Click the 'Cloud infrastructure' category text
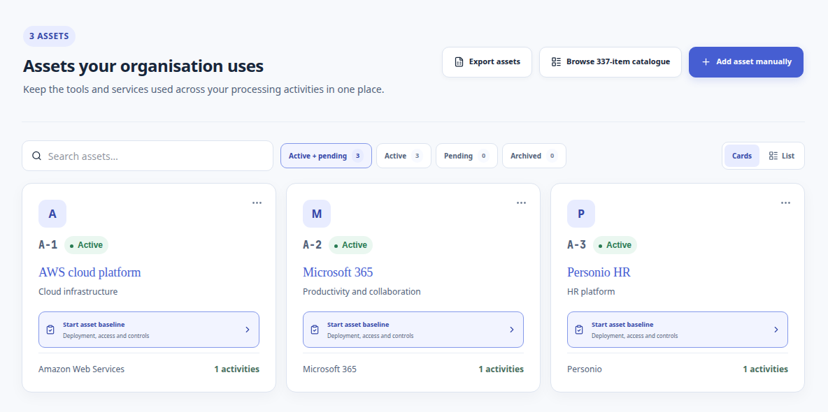The image size is (828, 412). pyautogui.click(x=78, y=292)
